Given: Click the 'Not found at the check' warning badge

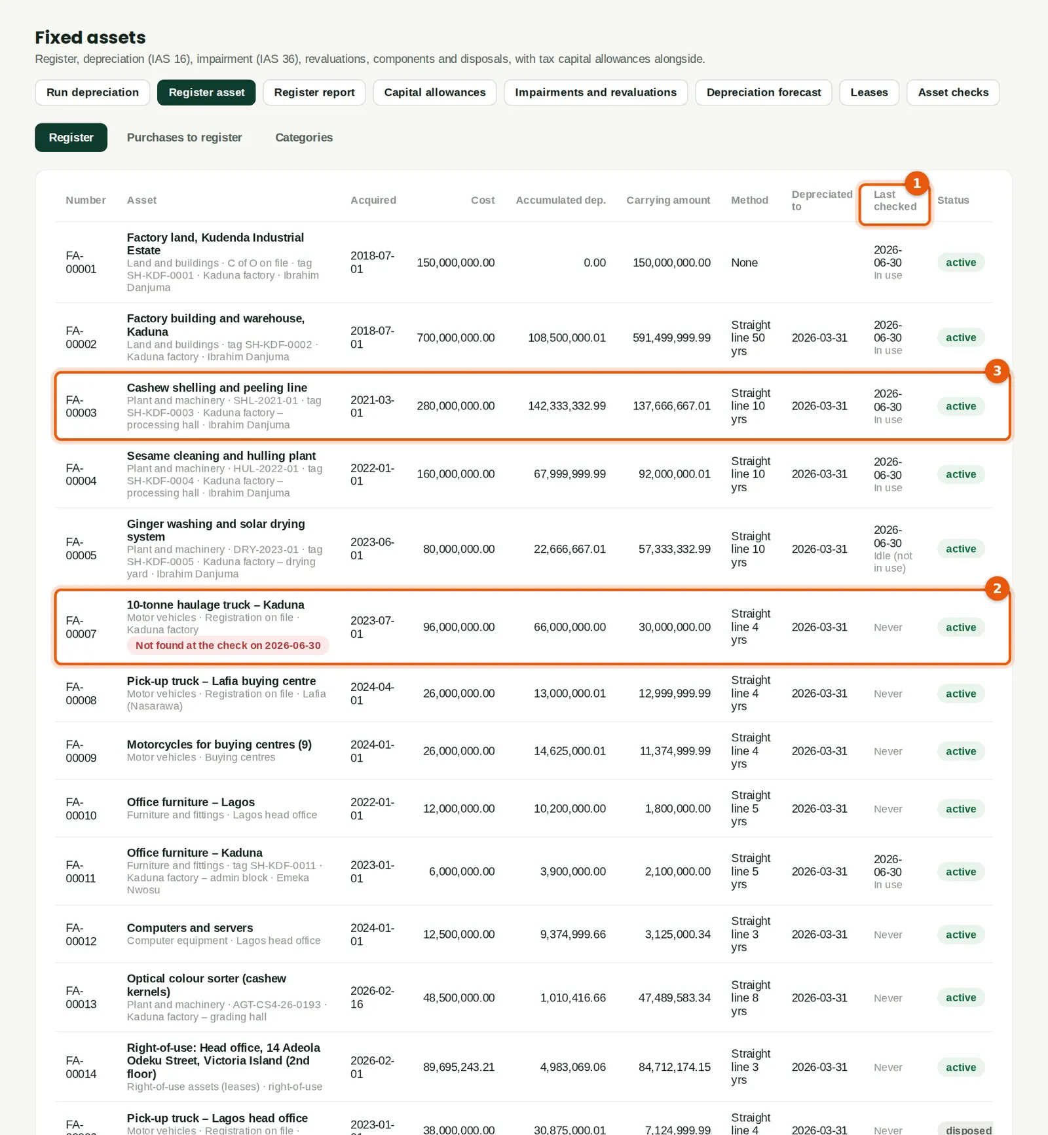Looking at the screenshot, I should tap(228, 646).
